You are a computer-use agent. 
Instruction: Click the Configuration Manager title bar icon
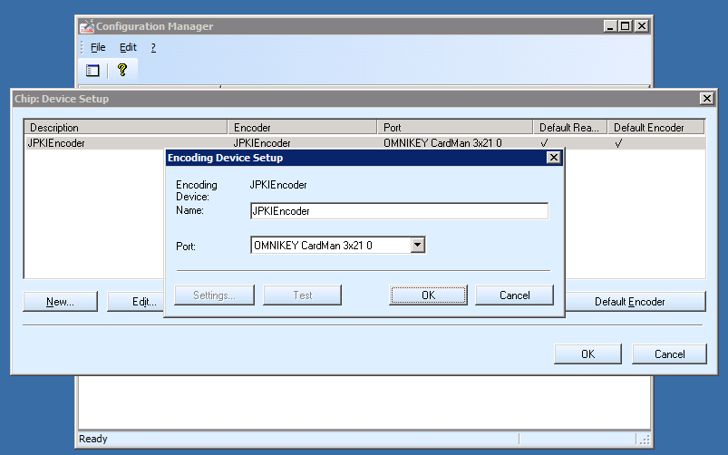click(x=87, y=26)
